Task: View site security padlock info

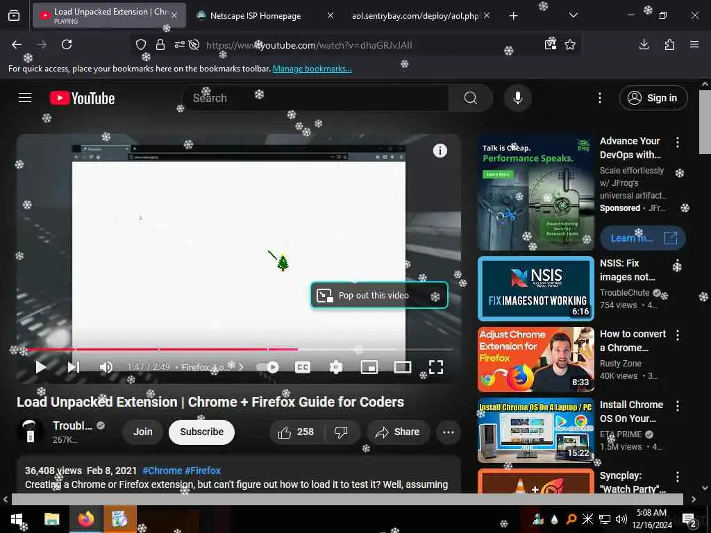Action: (160, 44)
